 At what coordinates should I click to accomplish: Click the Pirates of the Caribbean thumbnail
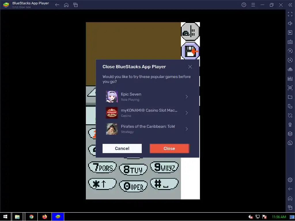pyautogui.click(x=112, y=129)
